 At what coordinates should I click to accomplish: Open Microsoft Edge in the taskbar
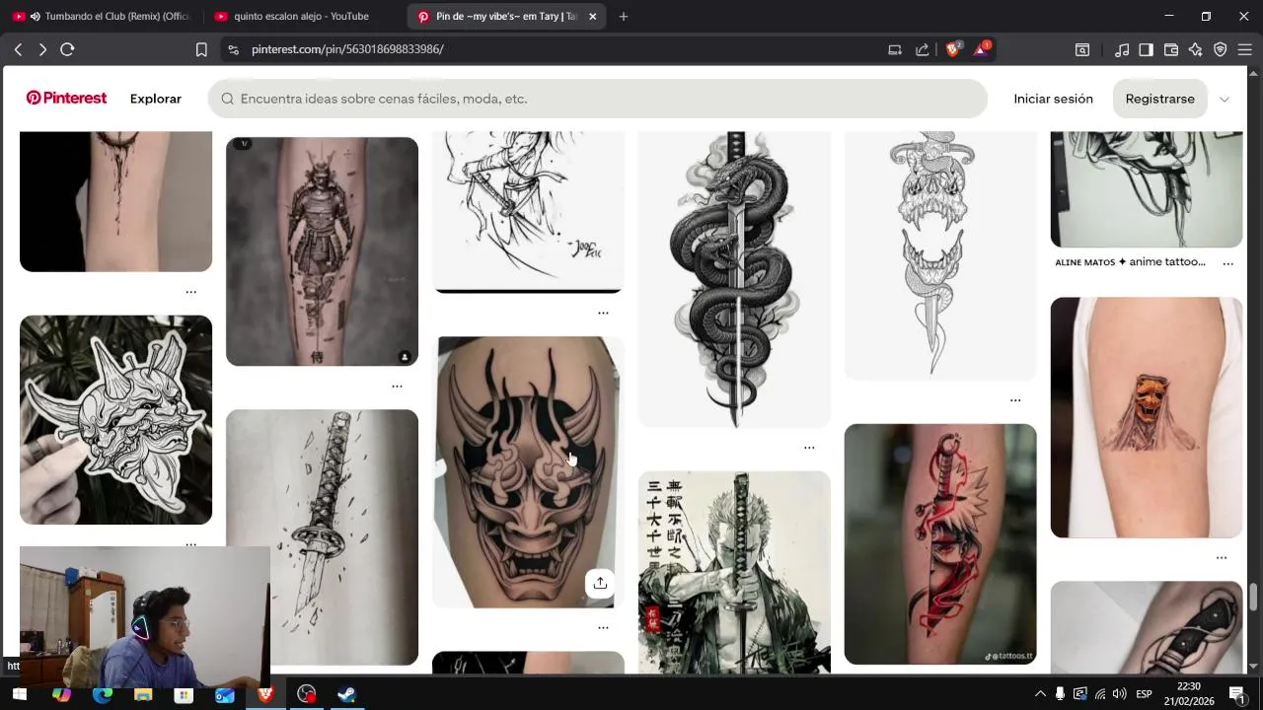point(103,694)
